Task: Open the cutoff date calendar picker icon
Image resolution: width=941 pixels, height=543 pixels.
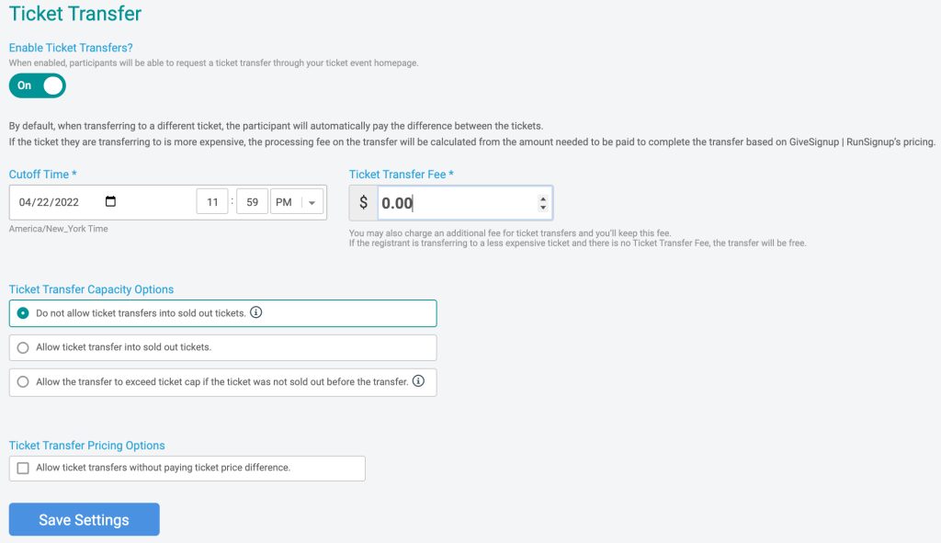Action: click(x=110, y=201)
